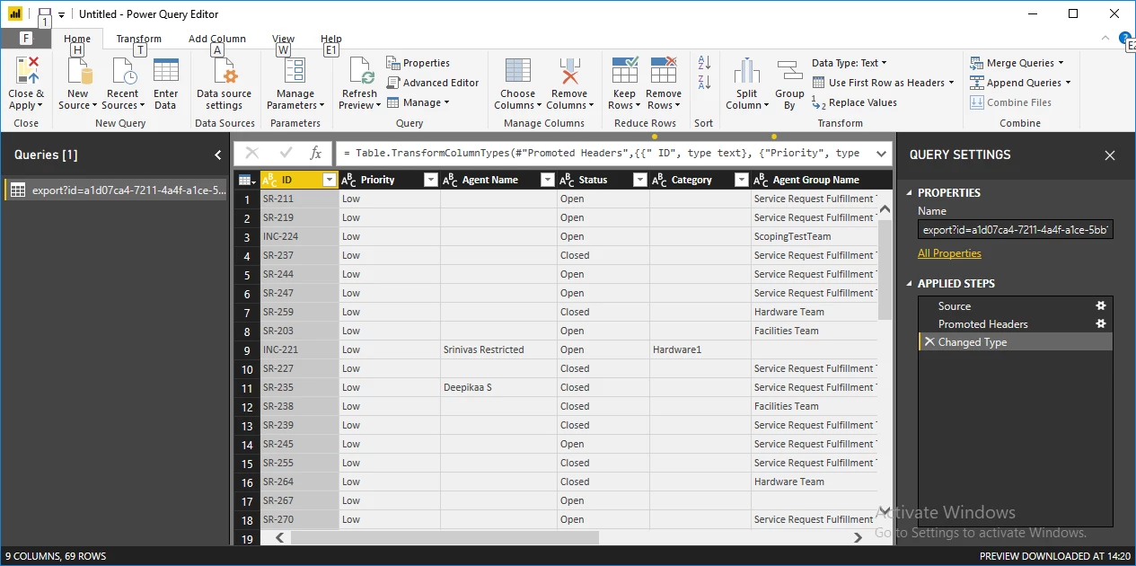The image size is (1136, 566).
Task: Click Append Queries
Action: pyautogui.click(x=1020, y=83)
